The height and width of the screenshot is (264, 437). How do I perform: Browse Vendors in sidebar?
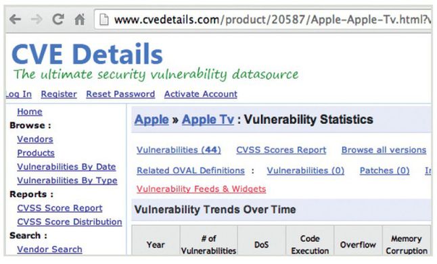tap(34, 139)
